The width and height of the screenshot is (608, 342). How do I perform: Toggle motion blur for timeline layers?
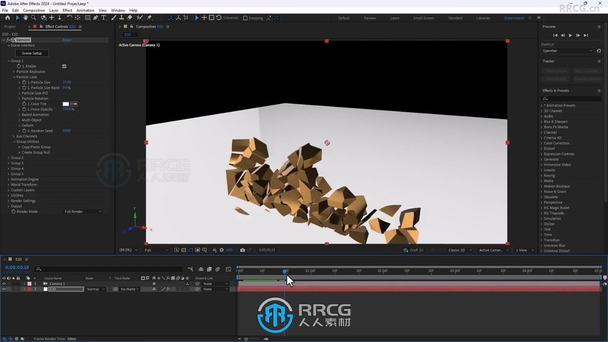(x=218, y=269)
